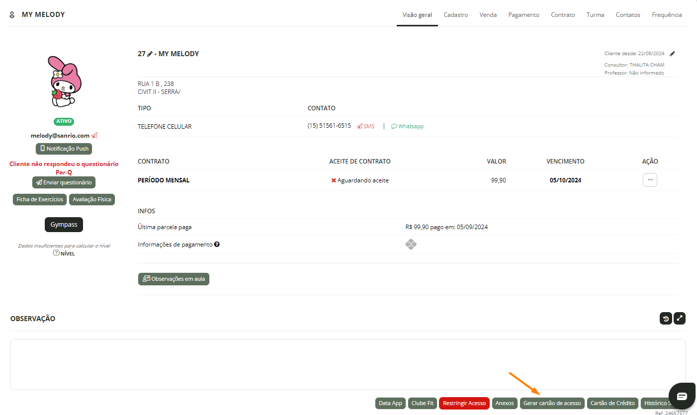Click the email melody@sanrio.com

(x=60, y=135)
